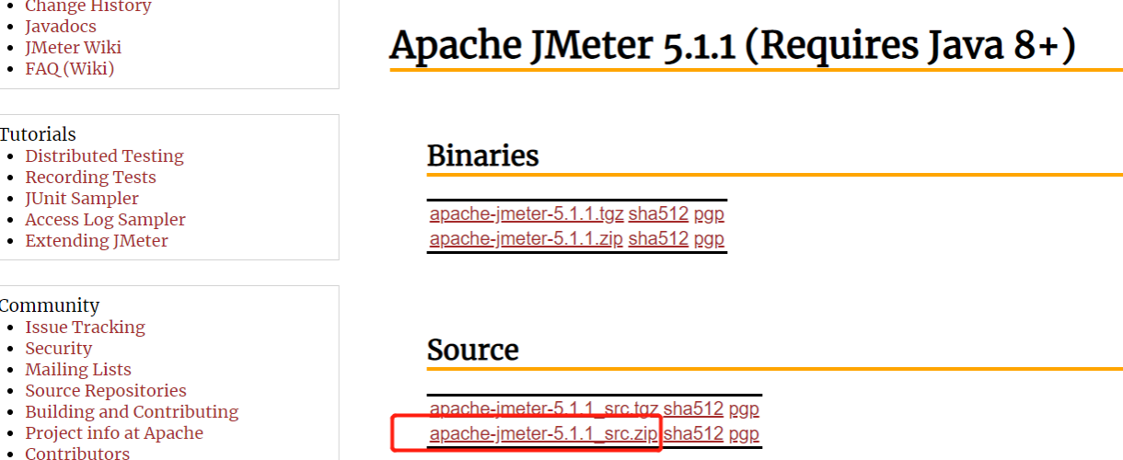Open the Recording Tests tutorial
The height and width of the screenshot is (460, 1123).
90,178
